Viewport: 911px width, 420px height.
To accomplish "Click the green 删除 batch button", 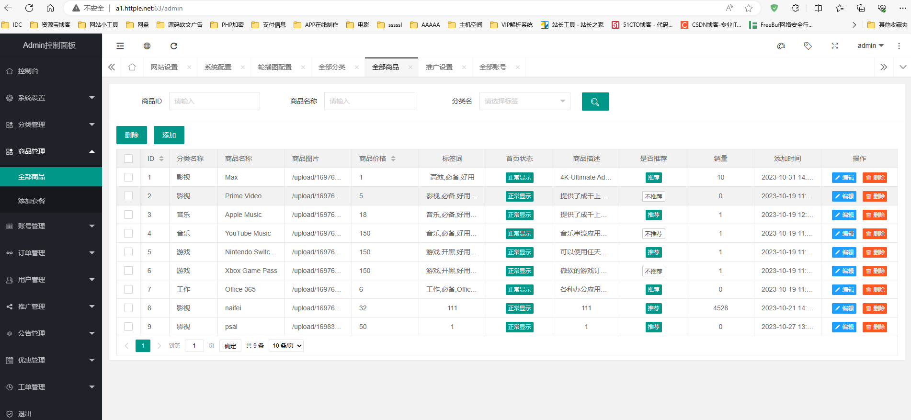I will (x=132, y=135).
